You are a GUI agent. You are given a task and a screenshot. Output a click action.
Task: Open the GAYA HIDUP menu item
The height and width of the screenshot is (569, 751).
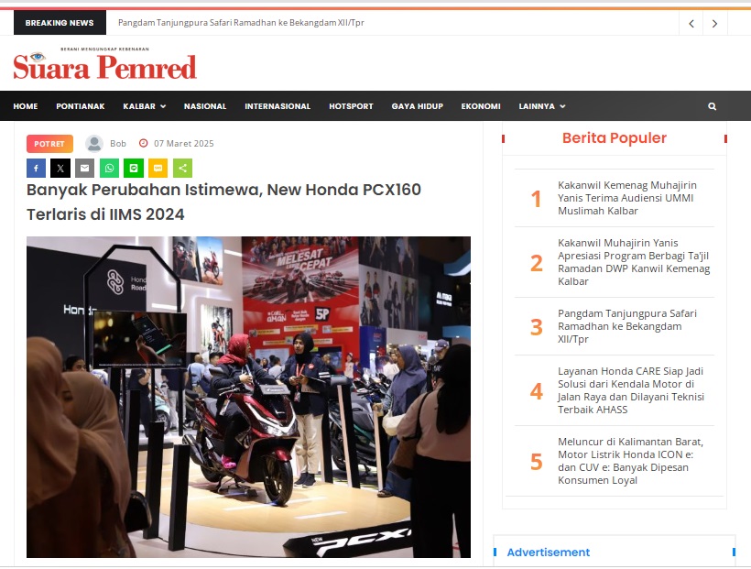tap(417, 106)
